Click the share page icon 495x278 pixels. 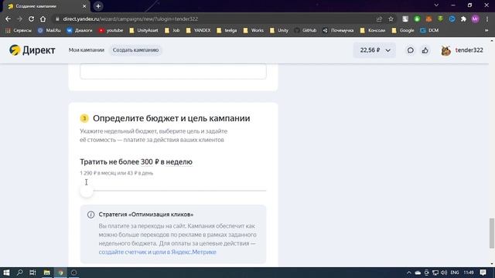click(x=379, y=19)
